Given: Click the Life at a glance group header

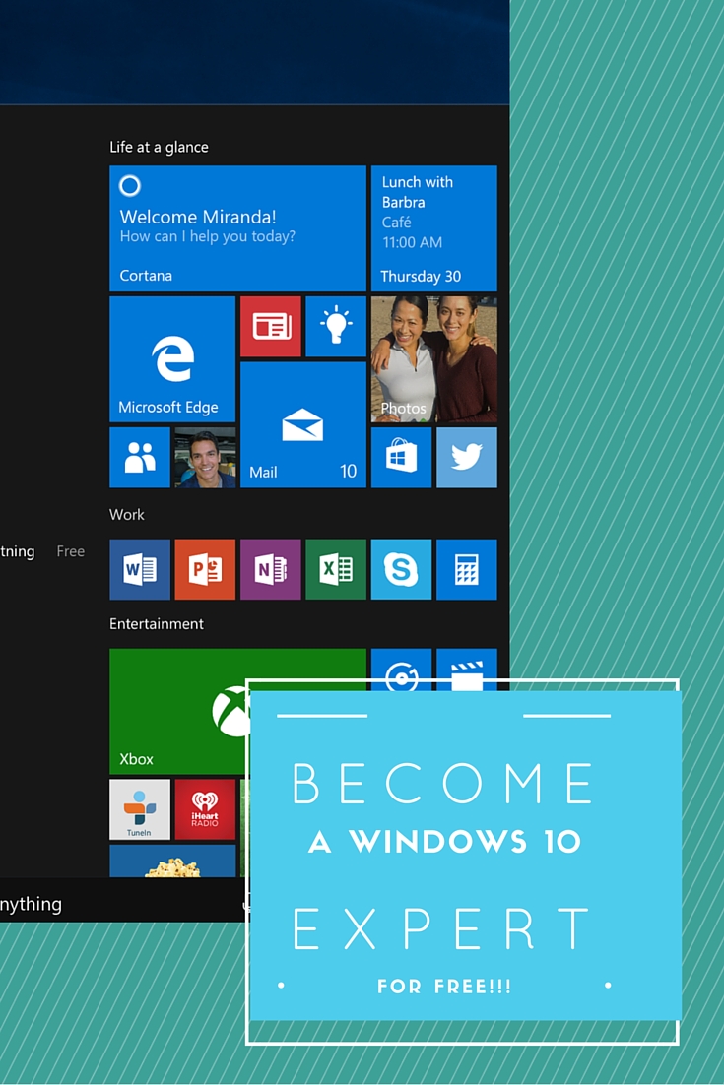Looking at the screenshot, I should tap(159, 147).
